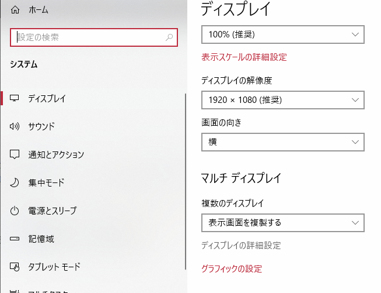Click the マルチ ディスプレイ heading
Image resolution: width=381 pixels, height=293 pixels.
pos(241,178)
